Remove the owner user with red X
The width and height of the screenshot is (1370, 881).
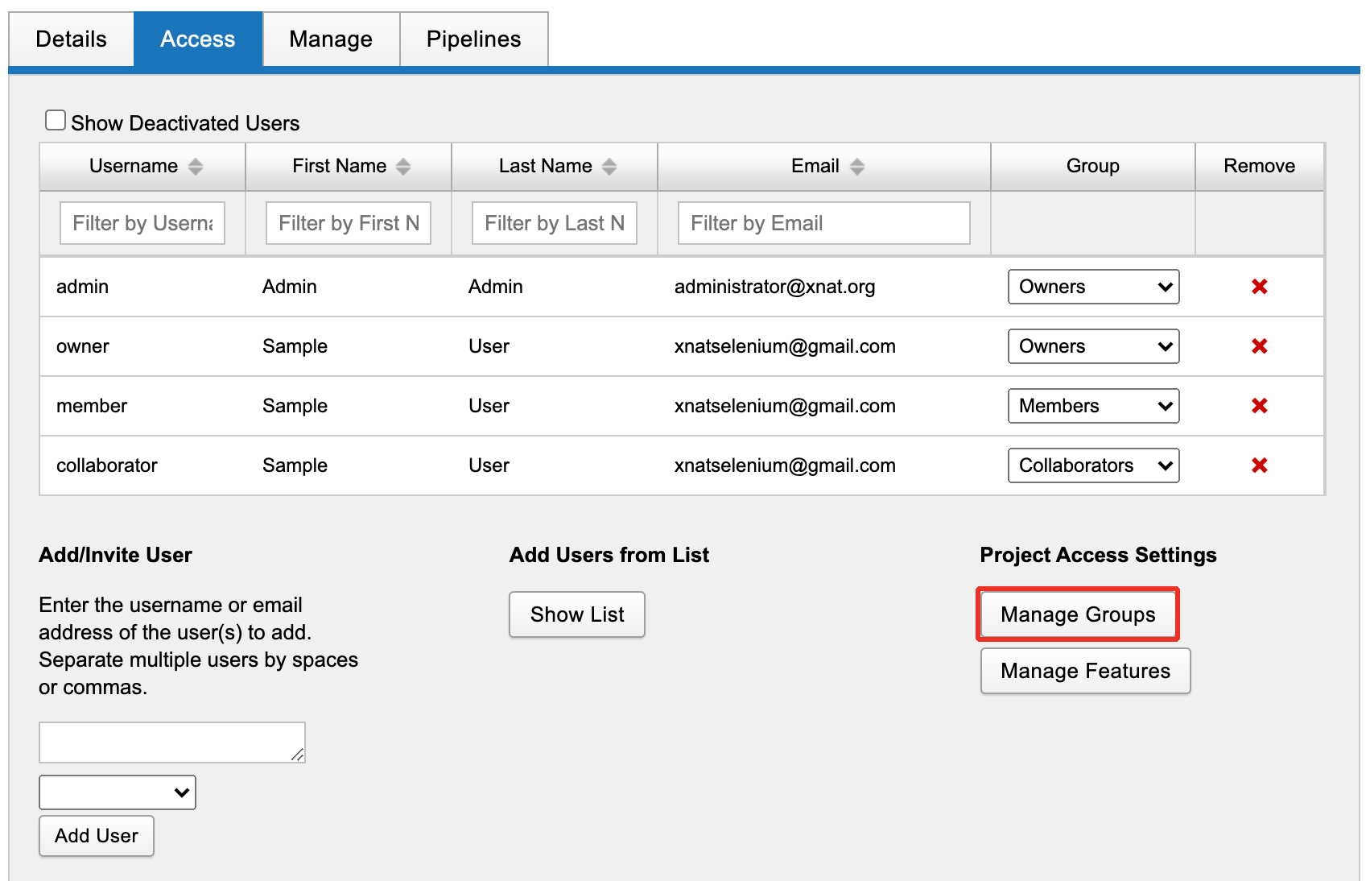(1259, 346)
